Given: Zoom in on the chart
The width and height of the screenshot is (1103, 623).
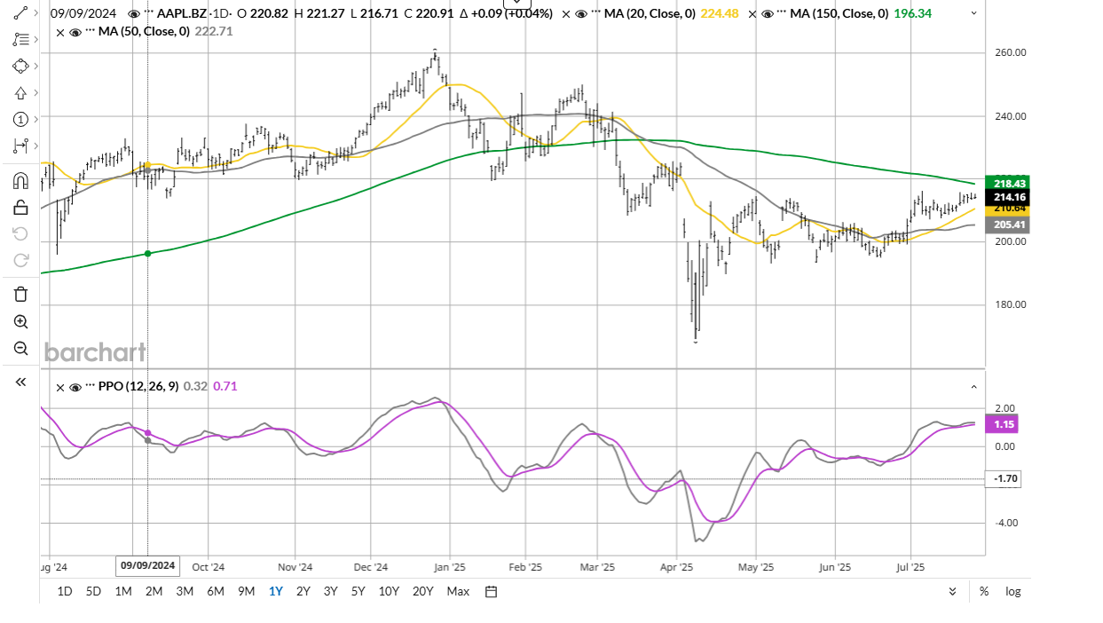Looking at the screenshot, I should click(x=21, y=321).
